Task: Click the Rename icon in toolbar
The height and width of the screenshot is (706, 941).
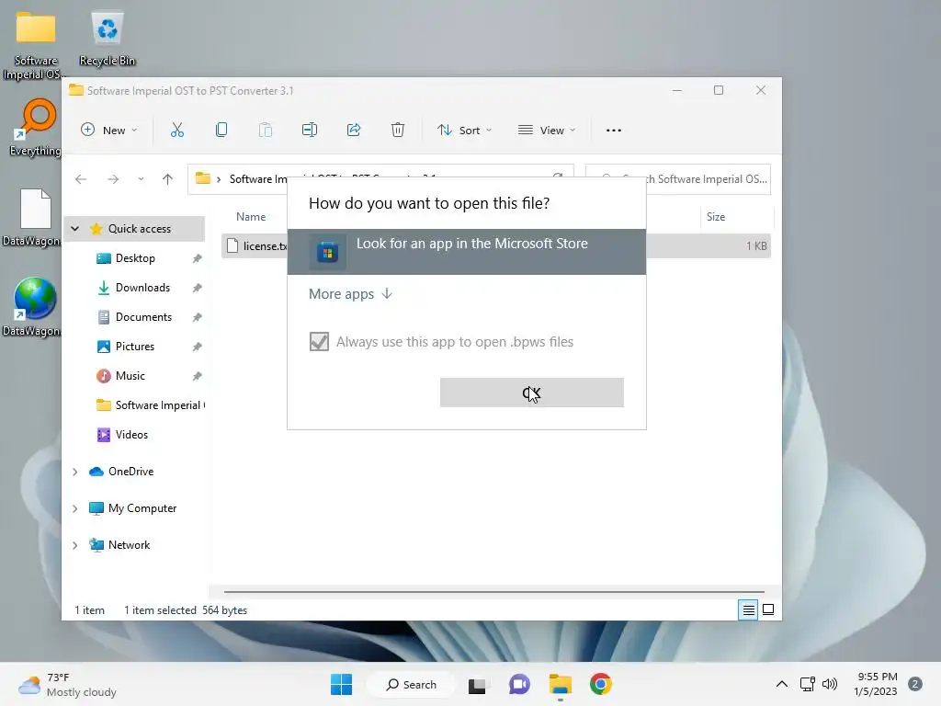Action: [310, 130]
